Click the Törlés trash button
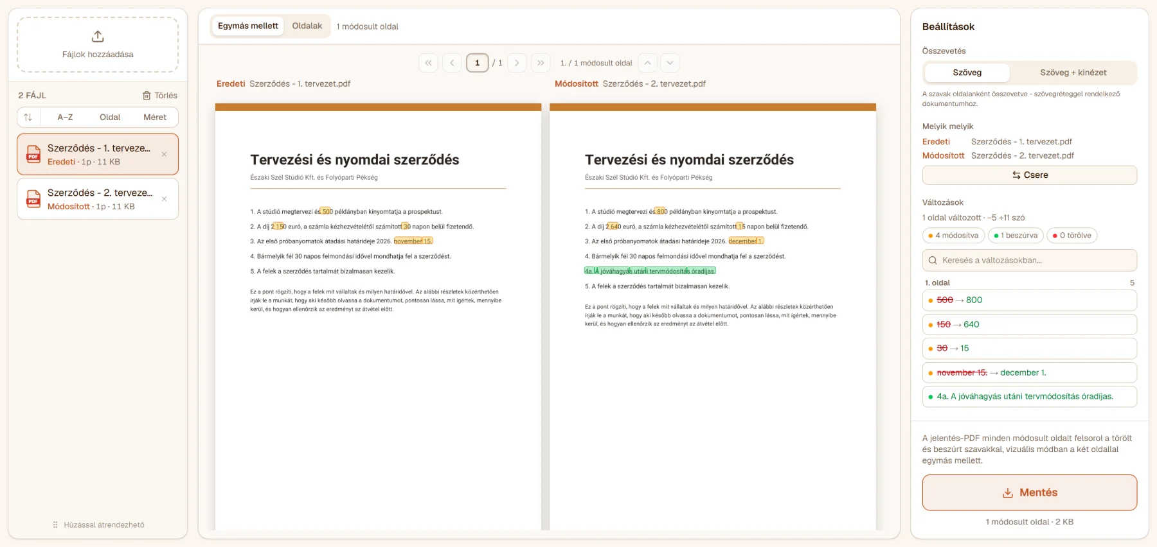The image size is (1157, 547). tap(159, 96)
